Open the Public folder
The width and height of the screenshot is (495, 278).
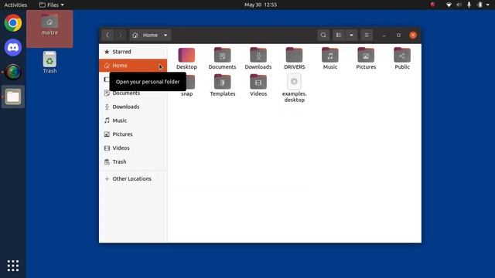point(402,59)
